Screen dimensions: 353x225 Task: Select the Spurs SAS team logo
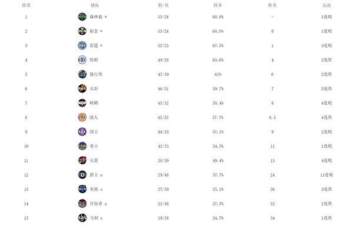click(82, 218)
